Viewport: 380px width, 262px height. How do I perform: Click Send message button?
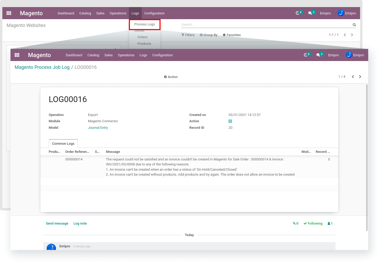pos(57,224)
